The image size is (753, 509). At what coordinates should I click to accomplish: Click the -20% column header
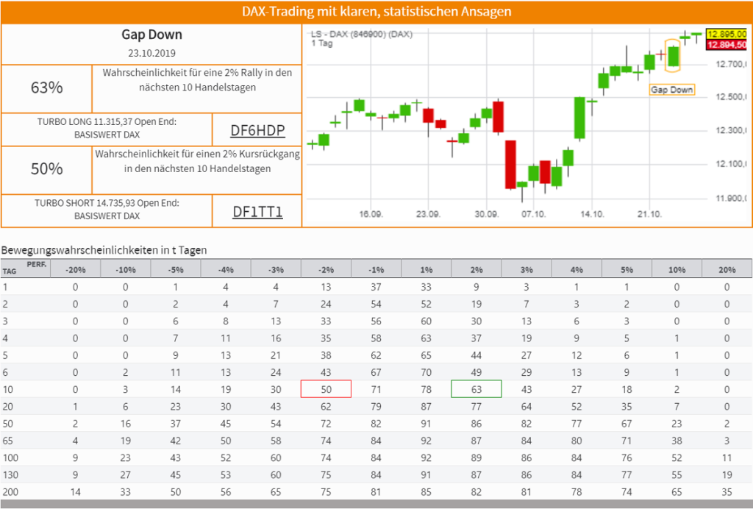(x=76, y=270)
